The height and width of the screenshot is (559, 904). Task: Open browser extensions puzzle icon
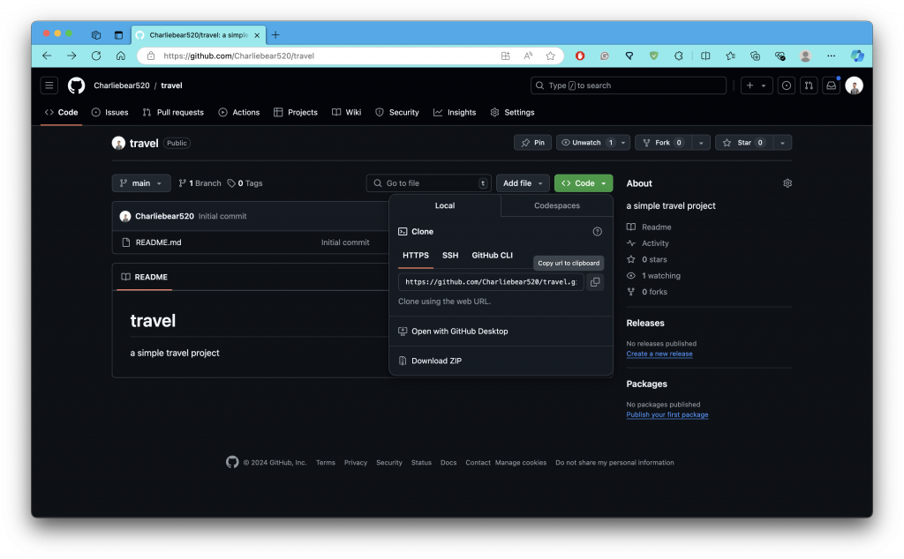679,56
